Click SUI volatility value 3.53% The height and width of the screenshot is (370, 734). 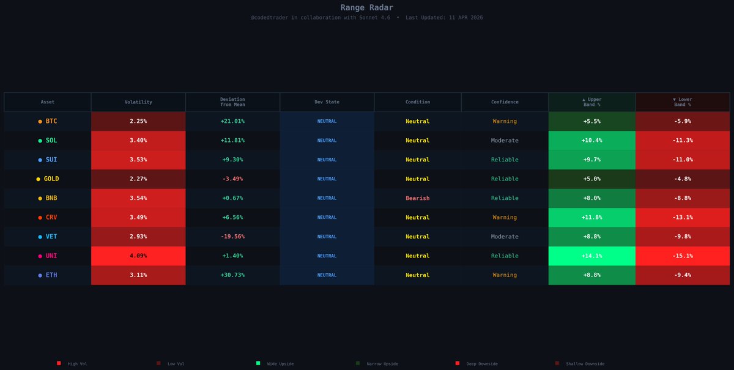coord(138,160)
